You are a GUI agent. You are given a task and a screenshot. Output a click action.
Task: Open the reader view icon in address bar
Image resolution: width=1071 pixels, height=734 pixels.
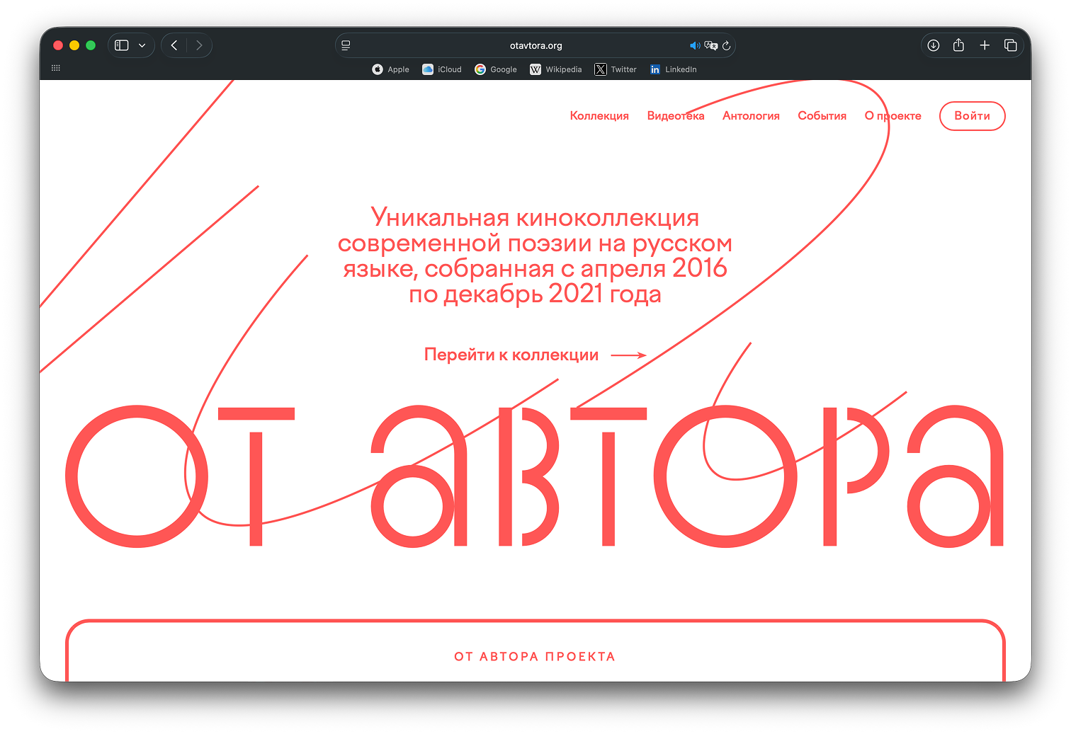point(346,45)
